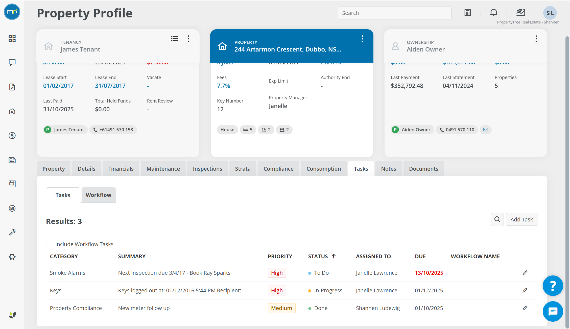Open the list view icon on Tenancy card

point(174,38)
